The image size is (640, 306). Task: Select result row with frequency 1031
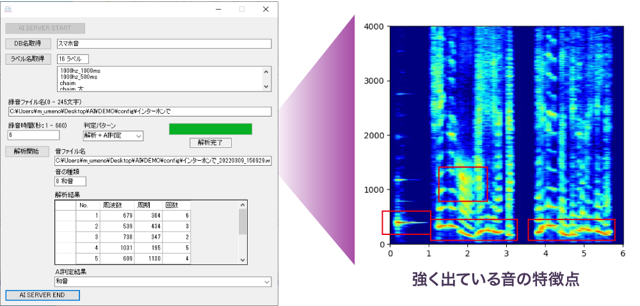116,248
